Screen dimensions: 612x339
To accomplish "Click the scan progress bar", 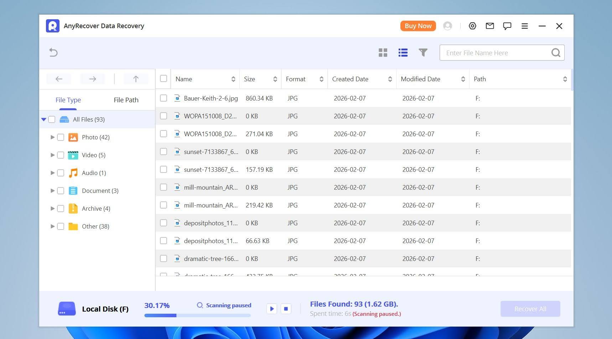I will (197, 315).
